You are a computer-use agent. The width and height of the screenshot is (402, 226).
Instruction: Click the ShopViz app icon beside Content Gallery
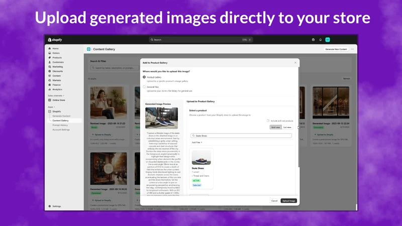point(88,49)
